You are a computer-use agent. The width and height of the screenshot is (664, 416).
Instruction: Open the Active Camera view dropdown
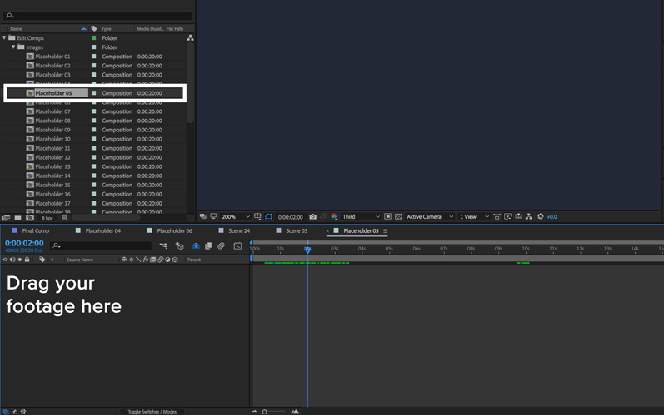point(429,217)
